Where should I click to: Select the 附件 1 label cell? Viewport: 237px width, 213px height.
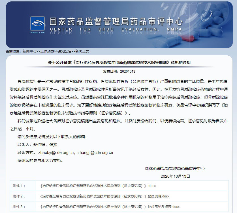tap(19, 186)
